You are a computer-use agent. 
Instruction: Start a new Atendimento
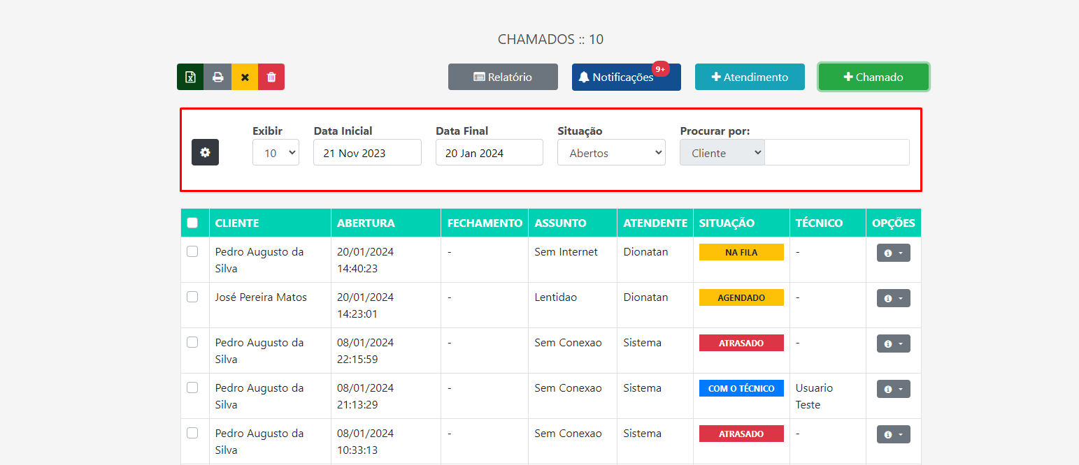click(749, 77)
